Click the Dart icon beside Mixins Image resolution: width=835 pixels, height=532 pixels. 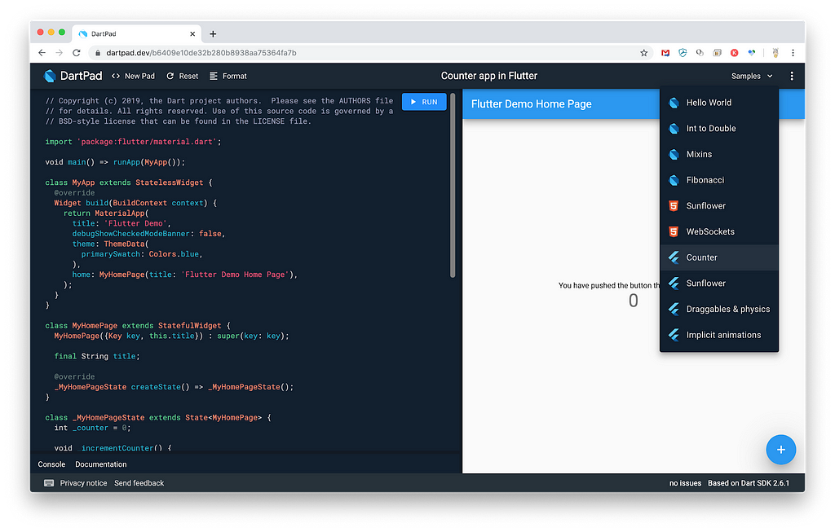(674, 154)
